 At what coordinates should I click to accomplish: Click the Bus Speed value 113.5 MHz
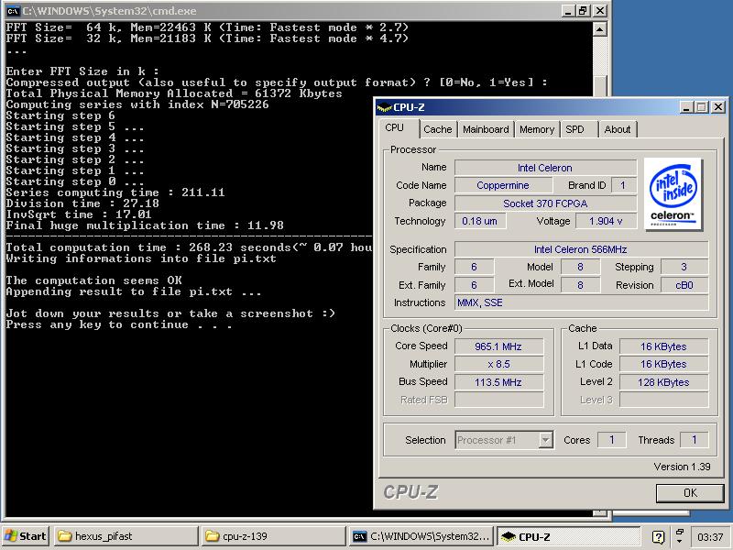click(x=498, y=382)
